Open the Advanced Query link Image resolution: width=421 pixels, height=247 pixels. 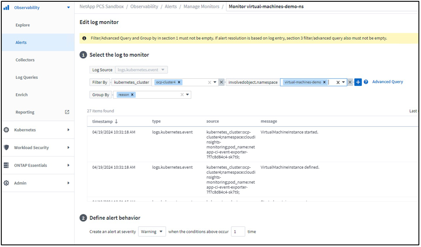(387, 82)
